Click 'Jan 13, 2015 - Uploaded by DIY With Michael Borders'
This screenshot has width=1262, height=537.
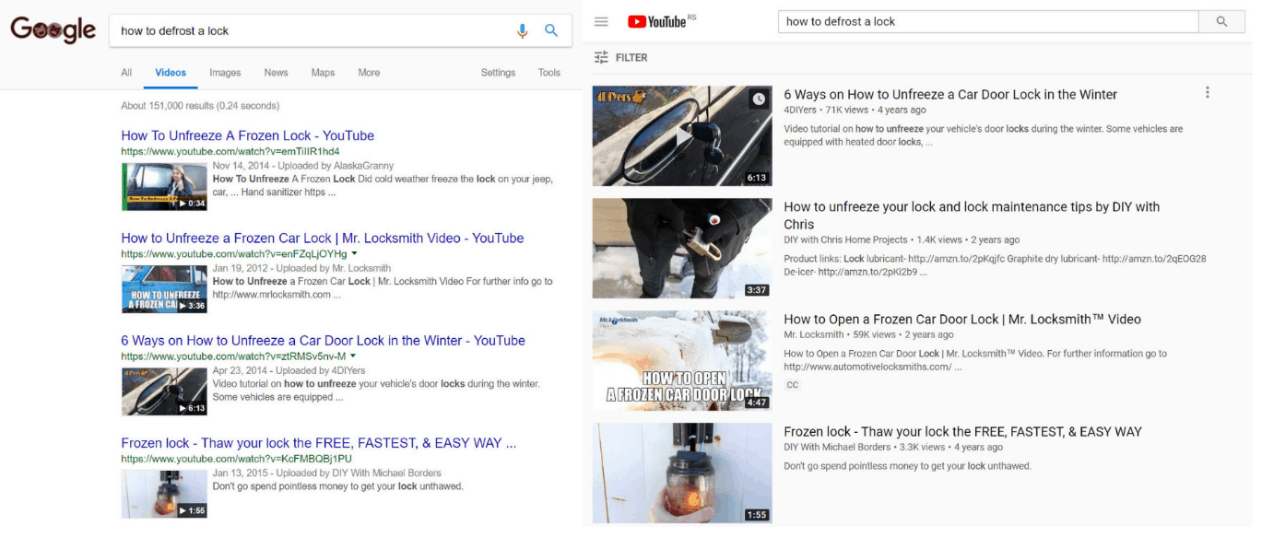click(x=327, y=473)
